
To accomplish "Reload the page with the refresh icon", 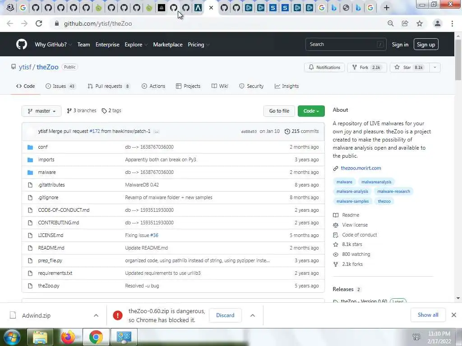I will (x=39, y=23).
